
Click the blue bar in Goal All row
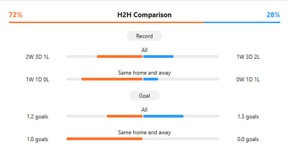pyautogui.click(x=163, y=116)
